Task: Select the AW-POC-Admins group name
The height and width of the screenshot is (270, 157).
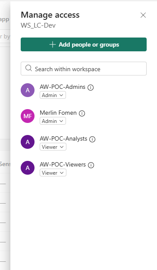Action: pos(63,87)
